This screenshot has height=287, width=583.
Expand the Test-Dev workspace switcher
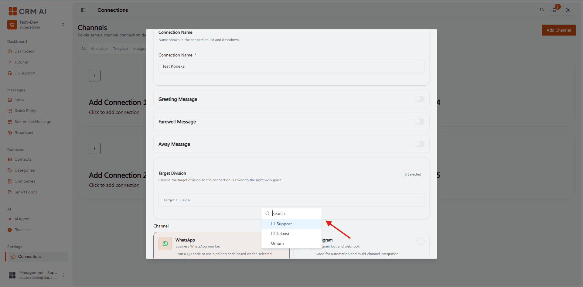[x=63, y=25]
